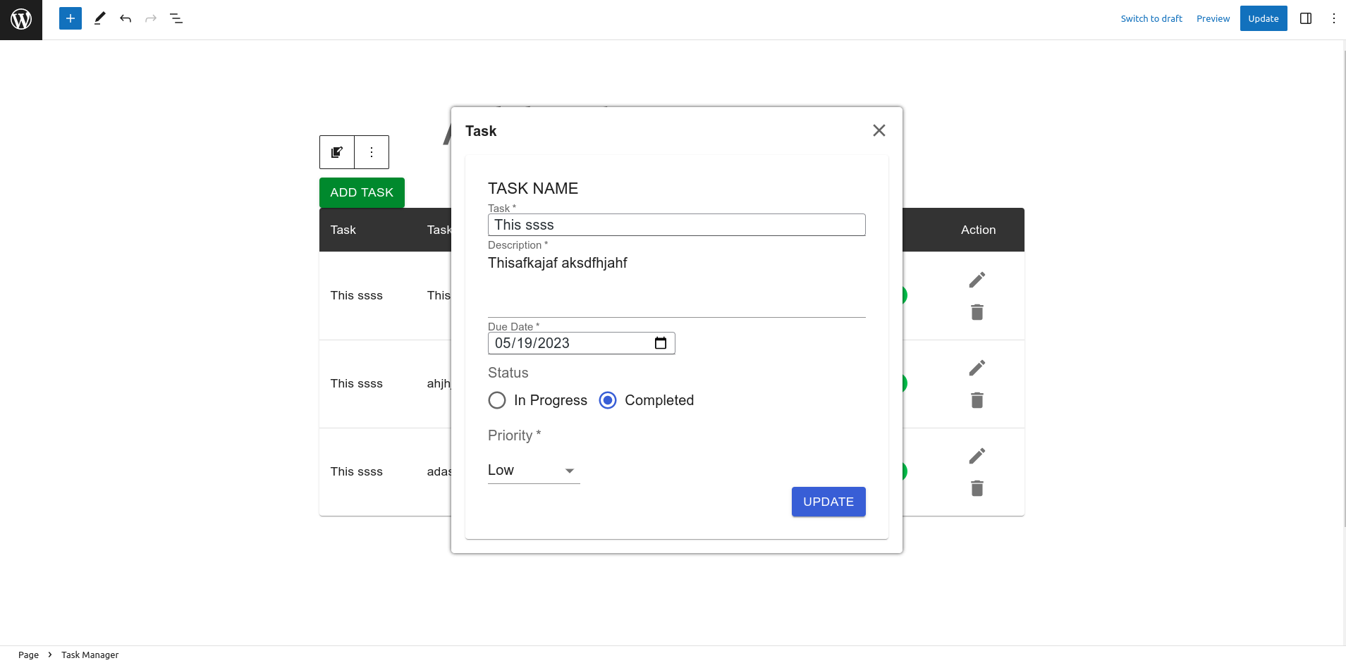Screen dimensions: 1346x663
Task: Open the block inserter
Action: click(69, 18)
